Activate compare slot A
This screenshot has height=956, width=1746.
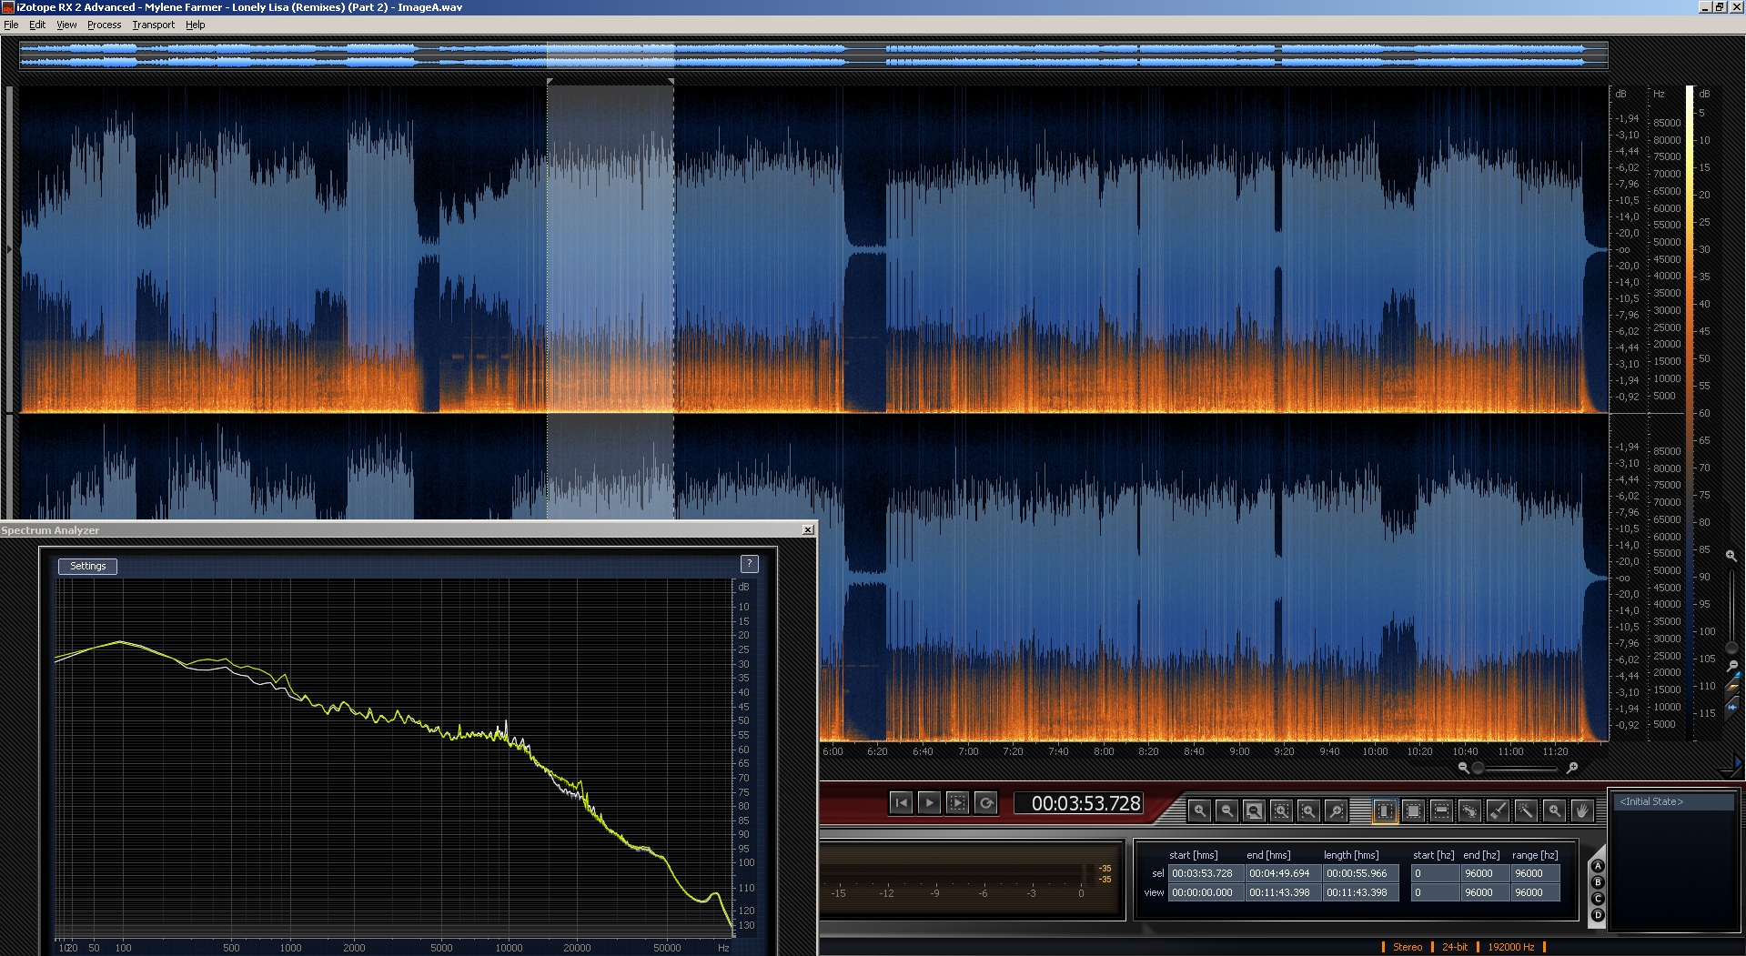(1598, 866)
